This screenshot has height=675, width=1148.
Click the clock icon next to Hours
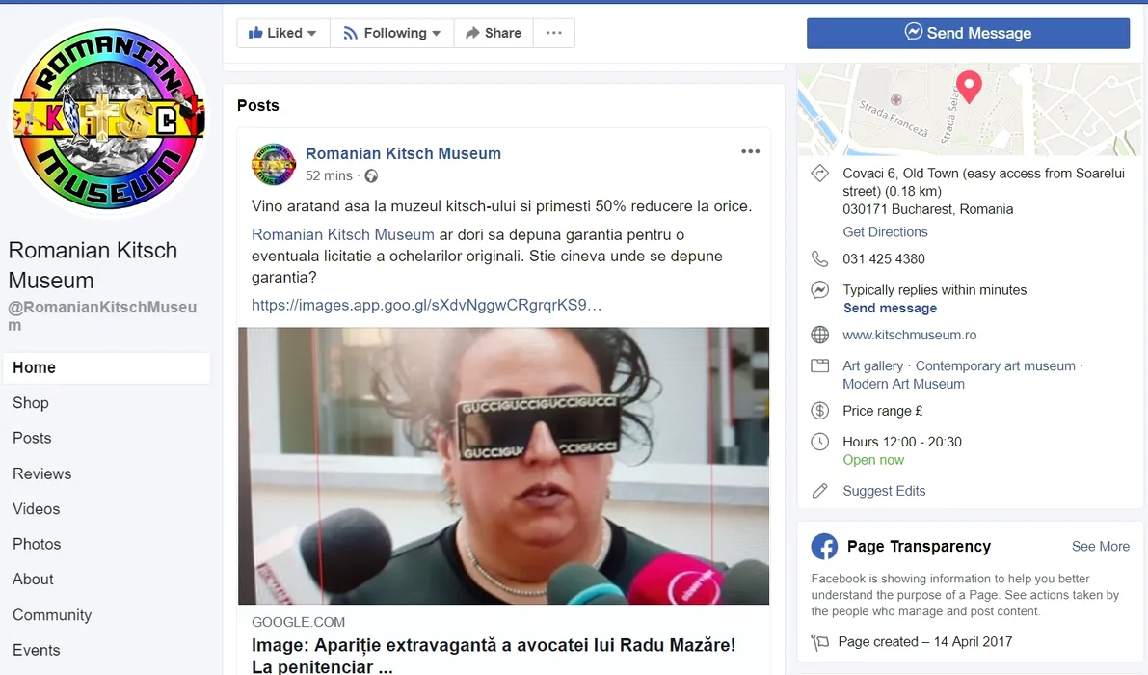click(820, 442)
